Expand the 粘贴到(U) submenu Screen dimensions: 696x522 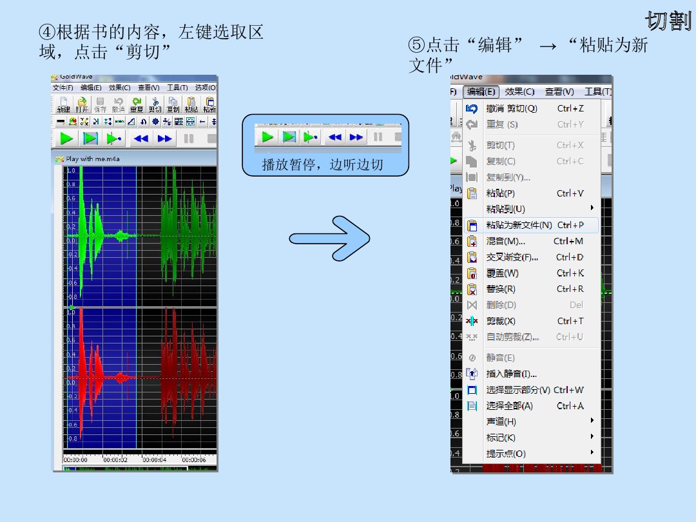click(x=505, y=209)
